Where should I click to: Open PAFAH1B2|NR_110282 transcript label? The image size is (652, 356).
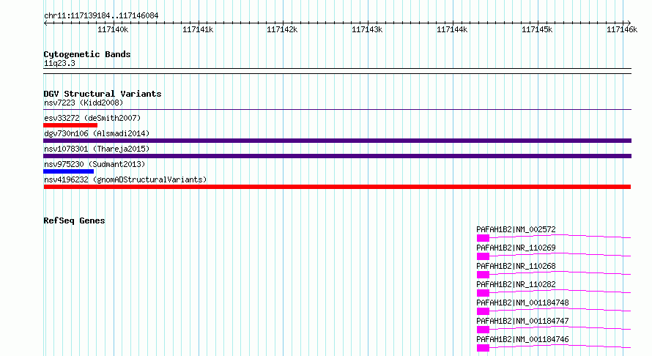[x=516, y=284]
